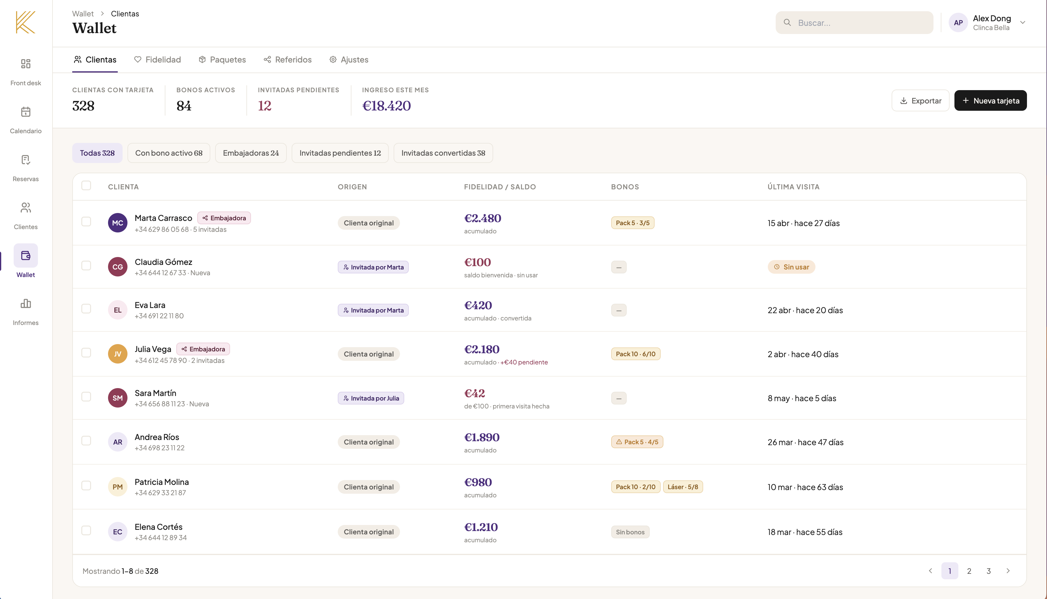Image resolution: width=1047 pixels, height=599 pixels.
Task: Switch to the Clientas tab
Action: 95,60
